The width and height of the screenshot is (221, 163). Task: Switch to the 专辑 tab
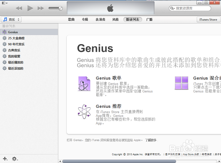tap(85, 19)
